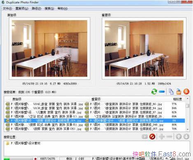
Task: Click the file icon before 0142_卧室 row
Action: 7,104
